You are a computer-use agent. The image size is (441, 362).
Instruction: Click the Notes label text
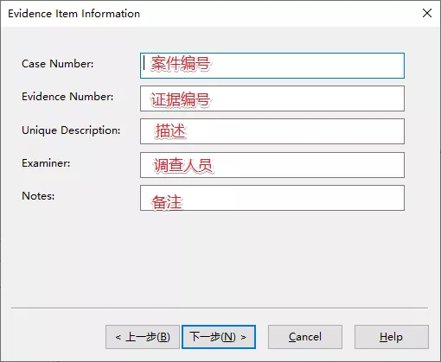(38, 196)
